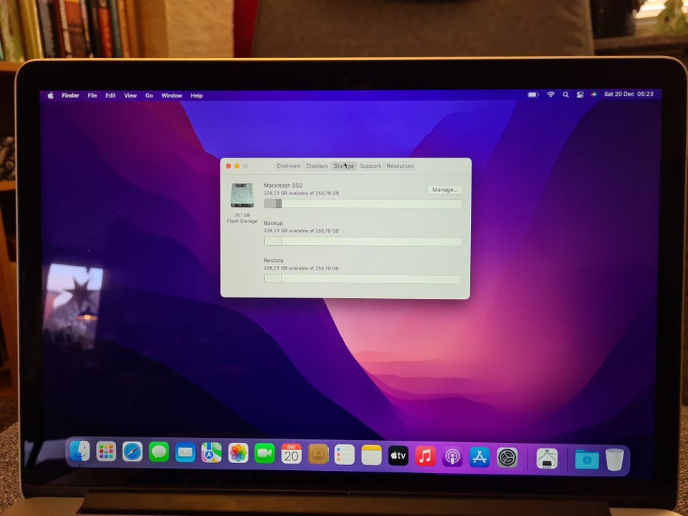Open the Wi-Fi menu bar icon

(x=550, y=95)
